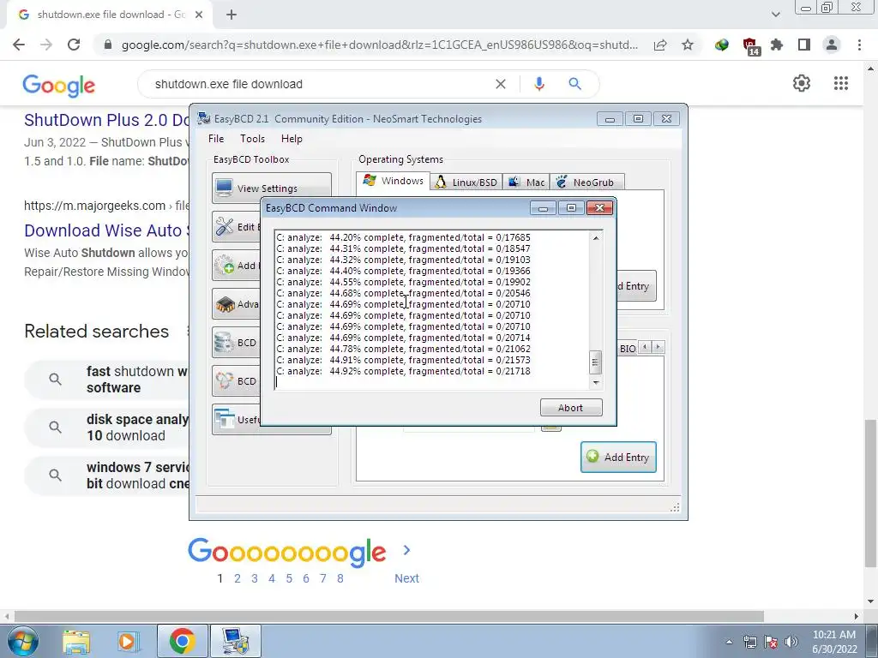878x658 pixels.
Task: Open the Windows Start button
Action: (23, 641)
